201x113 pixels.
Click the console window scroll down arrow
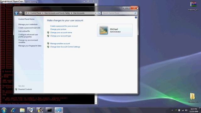pos(96,103)
